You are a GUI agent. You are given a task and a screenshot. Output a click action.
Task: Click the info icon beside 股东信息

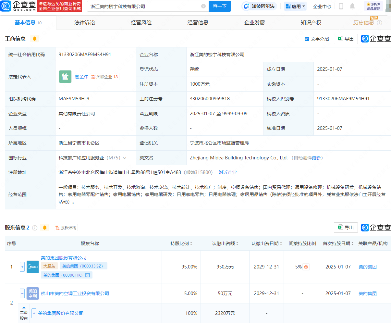35,228
